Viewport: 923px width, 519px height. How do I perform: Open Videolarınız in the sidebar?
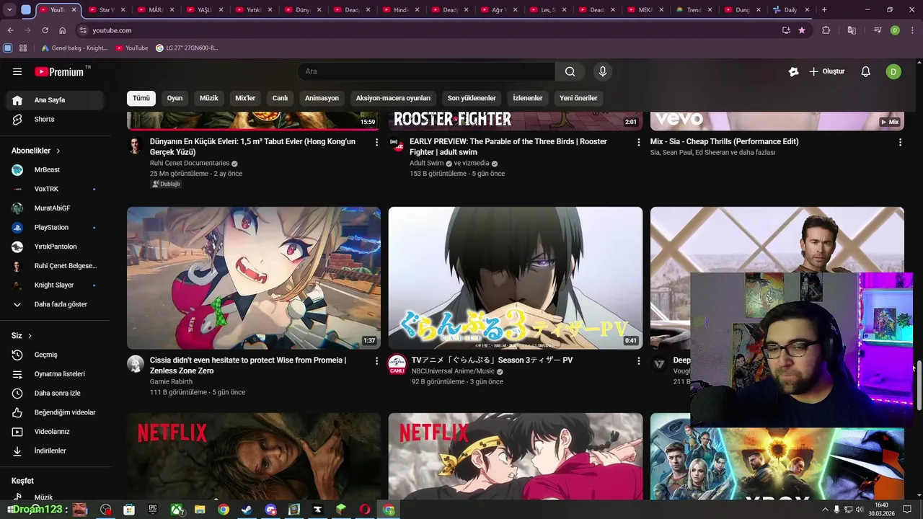[x=55, y=432]
